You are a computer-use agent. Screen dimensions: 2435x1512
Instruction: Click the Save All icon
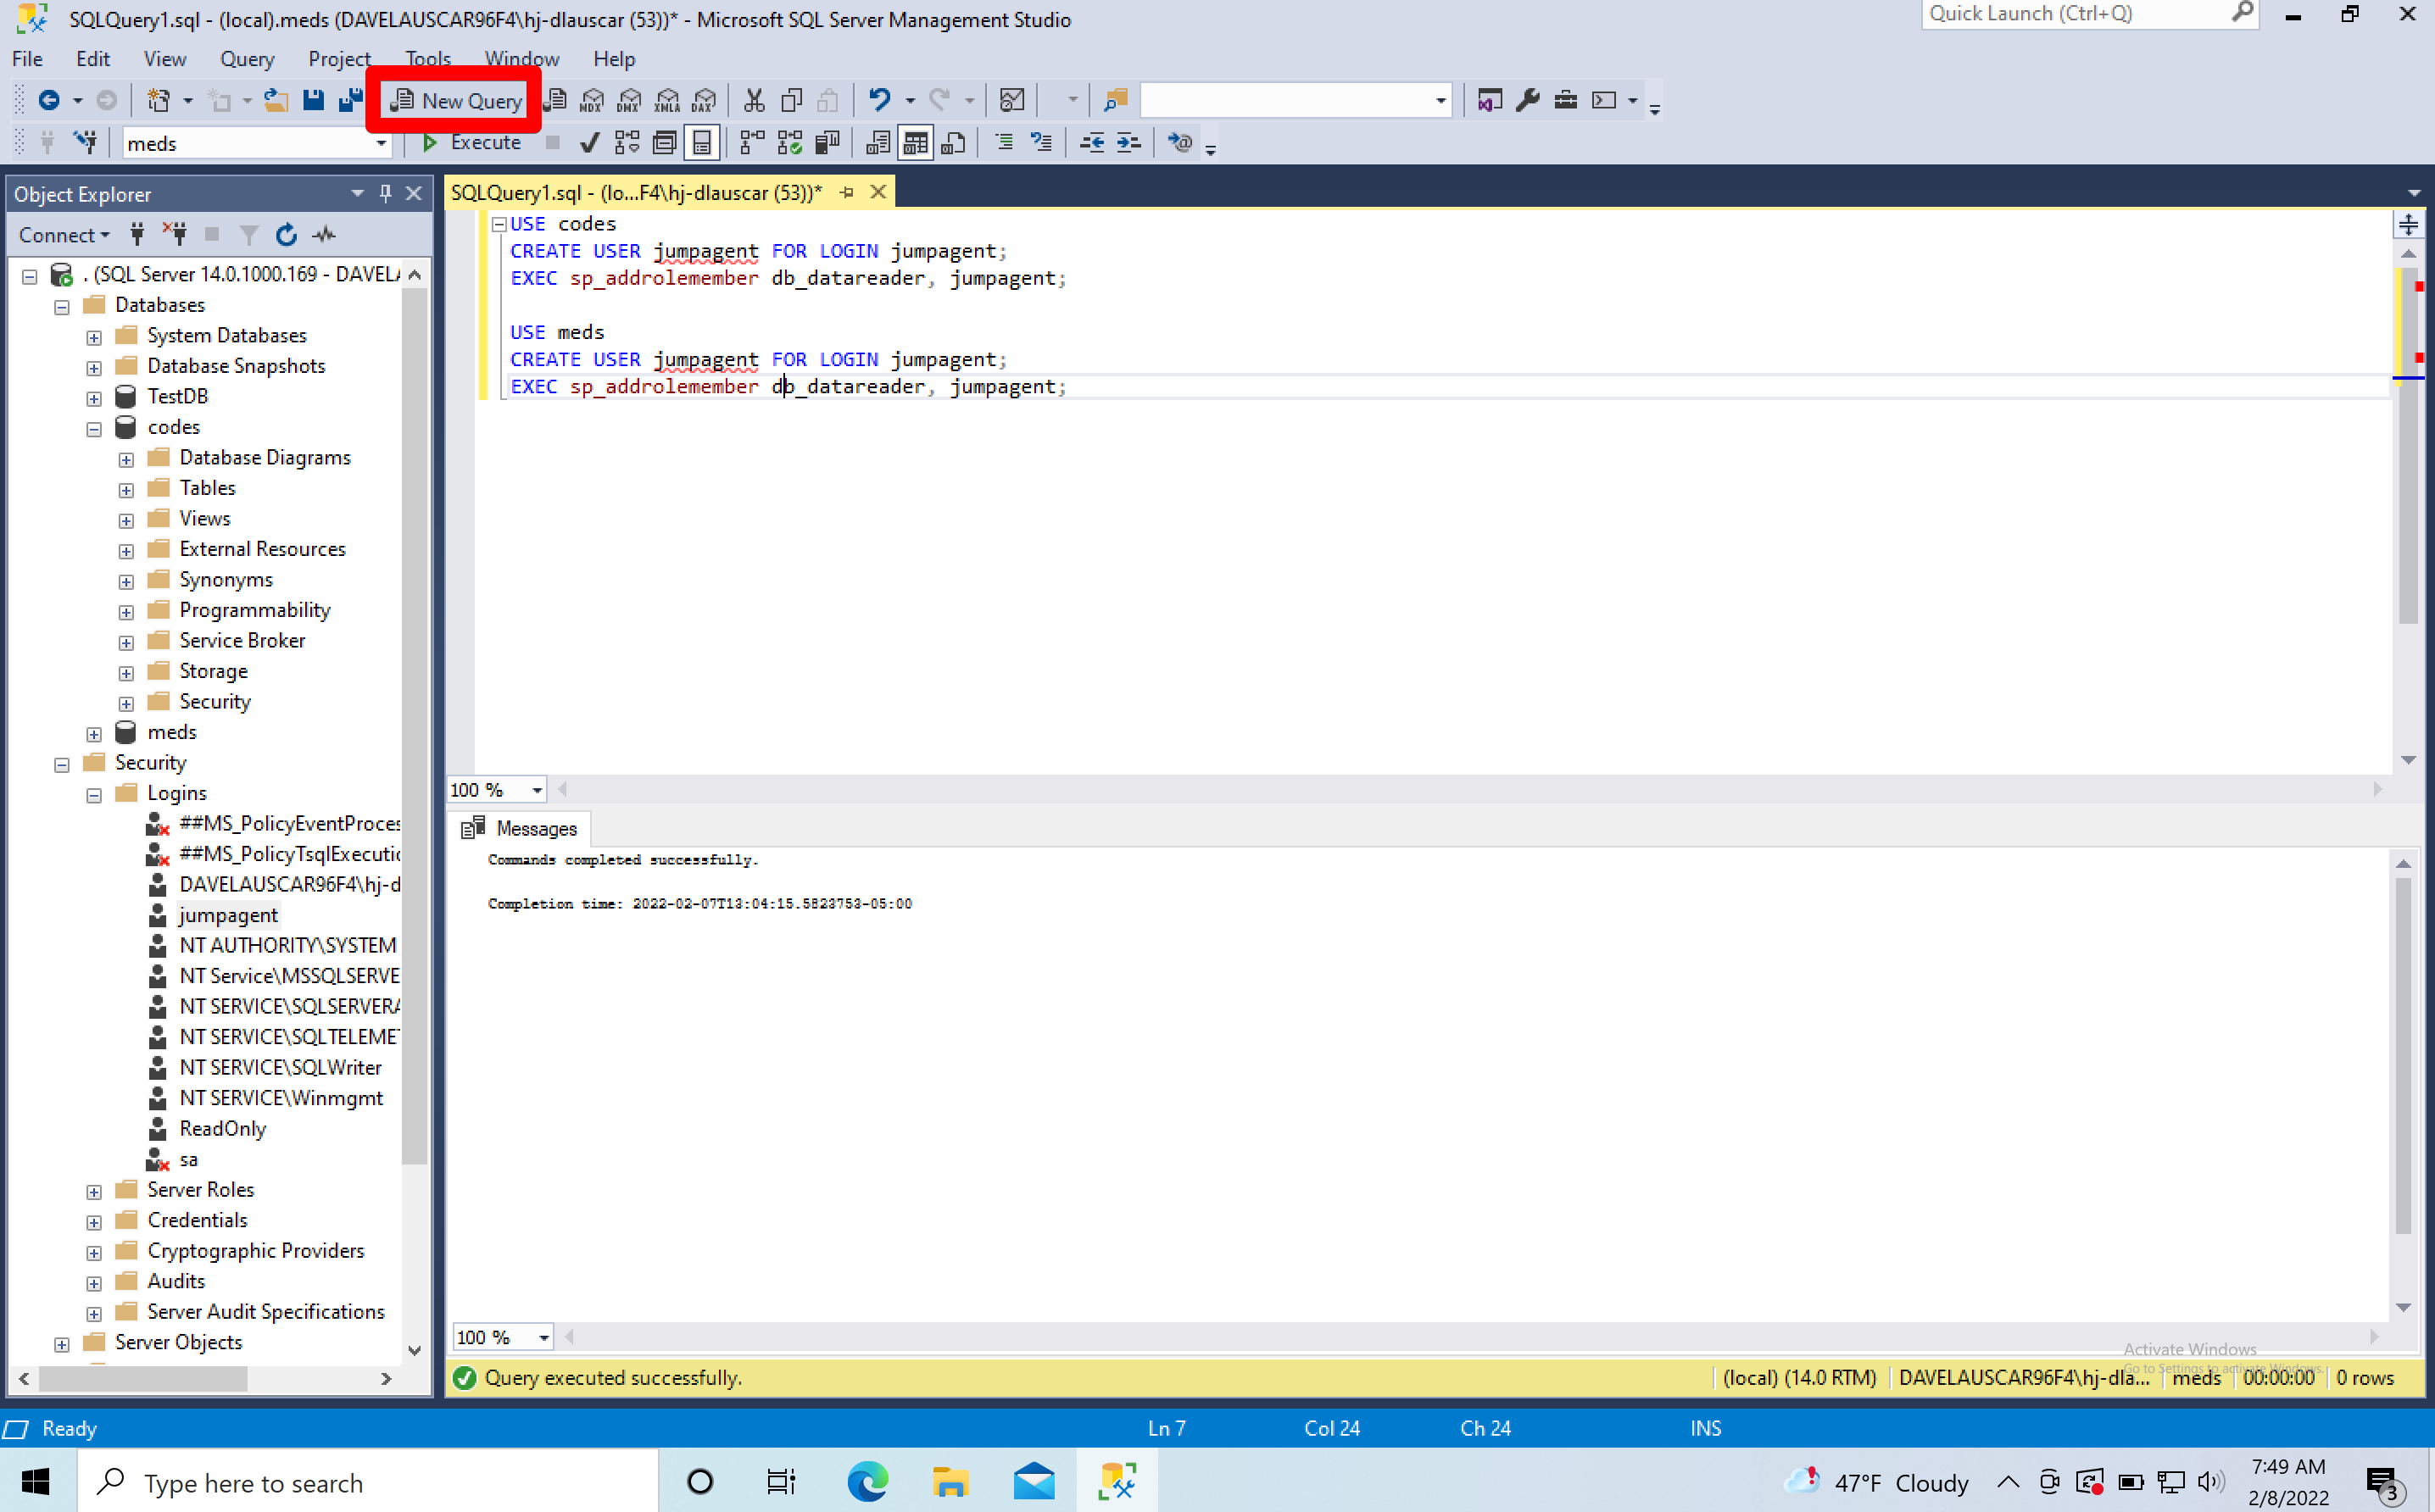350,100
